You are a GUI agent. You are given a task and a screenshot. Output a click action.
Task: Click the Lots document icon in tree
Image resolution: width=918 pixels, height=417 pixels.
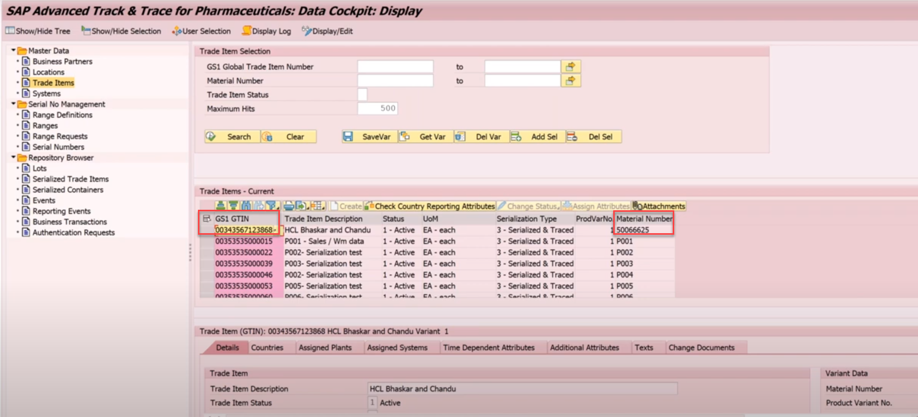(26, 168)
